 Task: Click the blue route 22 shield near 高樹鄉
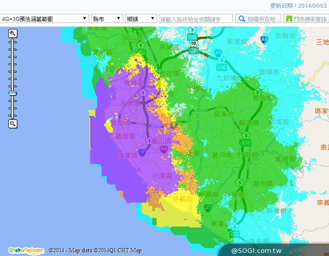point(264,40)
